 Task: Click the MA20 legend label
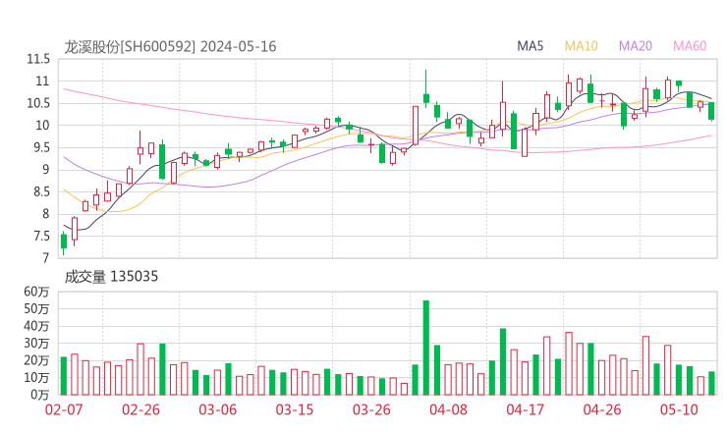coord(636,46)
